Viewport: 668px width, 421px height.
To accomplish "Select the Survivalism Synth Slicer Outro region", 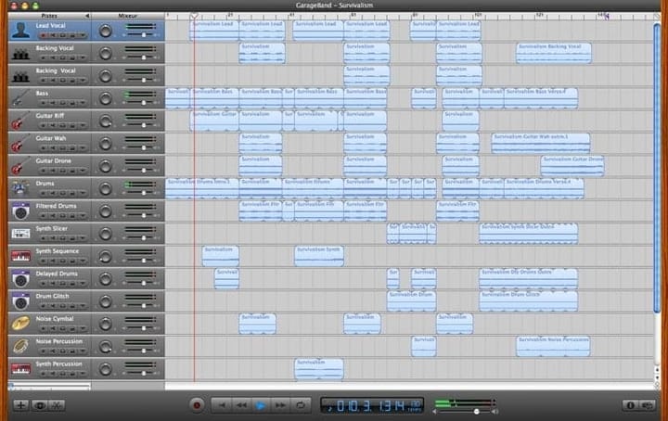I will [x=529, y=234].
